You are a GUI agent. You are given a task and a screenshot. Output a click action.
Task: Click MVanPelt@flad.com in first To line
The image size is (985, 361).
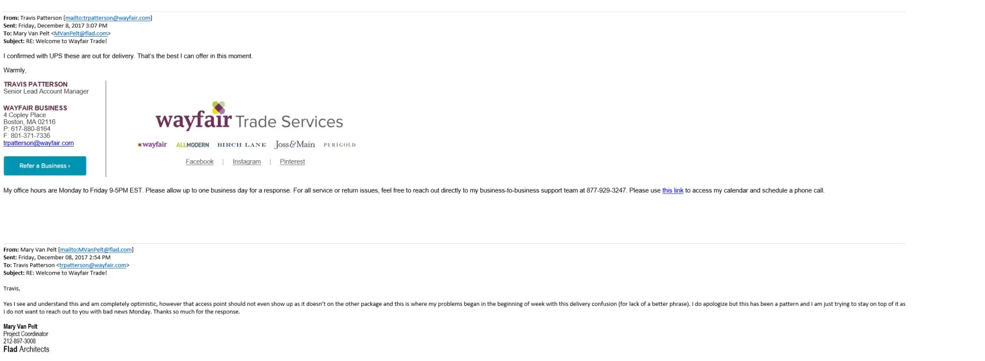click(80, 33)
